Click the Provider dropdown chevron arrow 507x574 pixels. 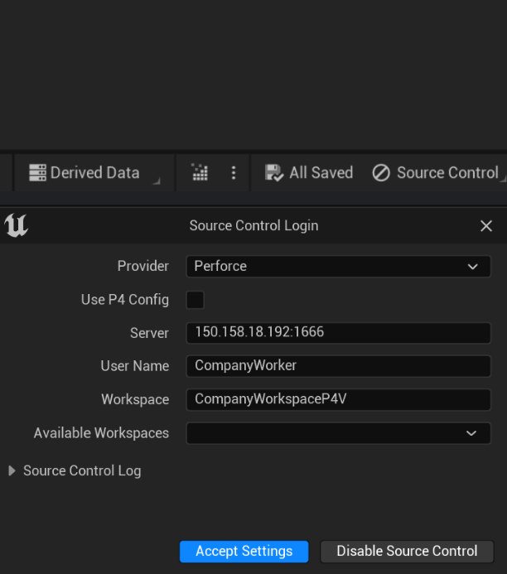[x=472, y=267]
